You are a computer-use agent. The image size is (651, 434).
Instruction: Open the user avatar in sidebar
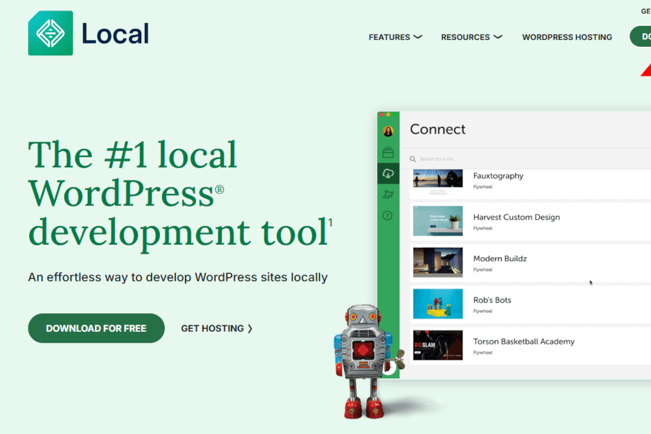click(x=388, y=132)
